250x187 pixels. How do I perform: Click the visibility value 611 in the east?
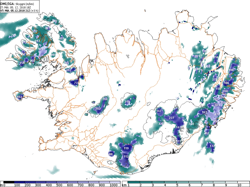click(203, 79)
